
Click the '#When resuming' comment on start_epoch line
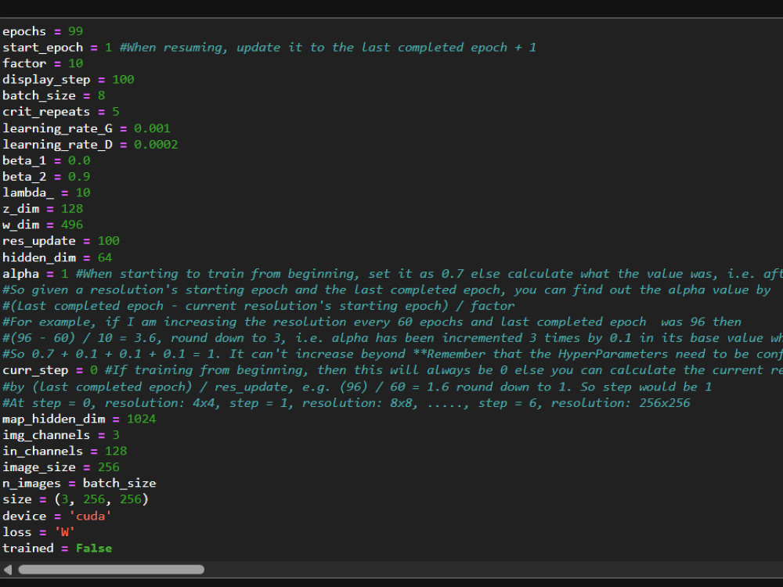tap(328, 48)
